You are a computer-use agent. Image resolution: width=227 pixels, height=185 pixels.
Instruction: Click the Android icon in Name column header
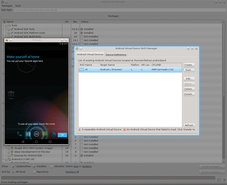[4, 22]
